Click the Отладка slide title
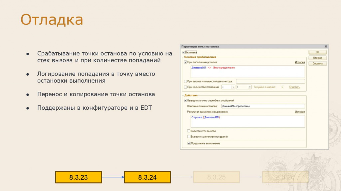 pos(52,20)
